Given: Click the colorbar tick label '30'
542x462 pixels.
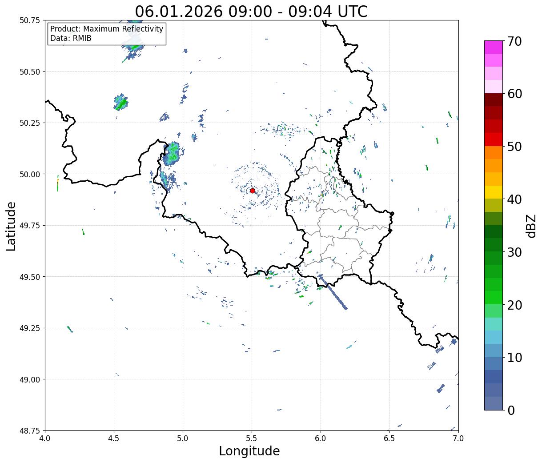Looking at the screenshot, I should (x=514, y=252).
